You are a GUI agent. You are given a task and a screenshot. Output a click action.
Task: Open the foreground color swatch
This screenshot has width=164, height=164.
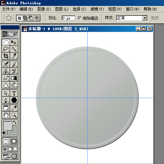pos(8,126)
